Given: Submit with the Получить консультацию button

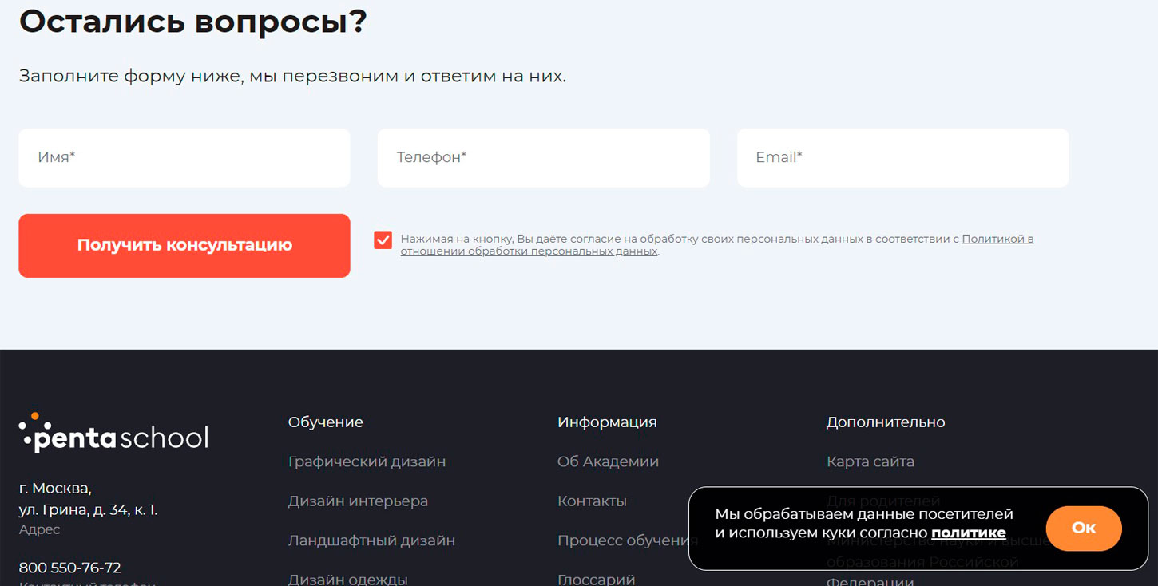Looking at the screenshot, I should pyautogui.click(x=184, y=246).
